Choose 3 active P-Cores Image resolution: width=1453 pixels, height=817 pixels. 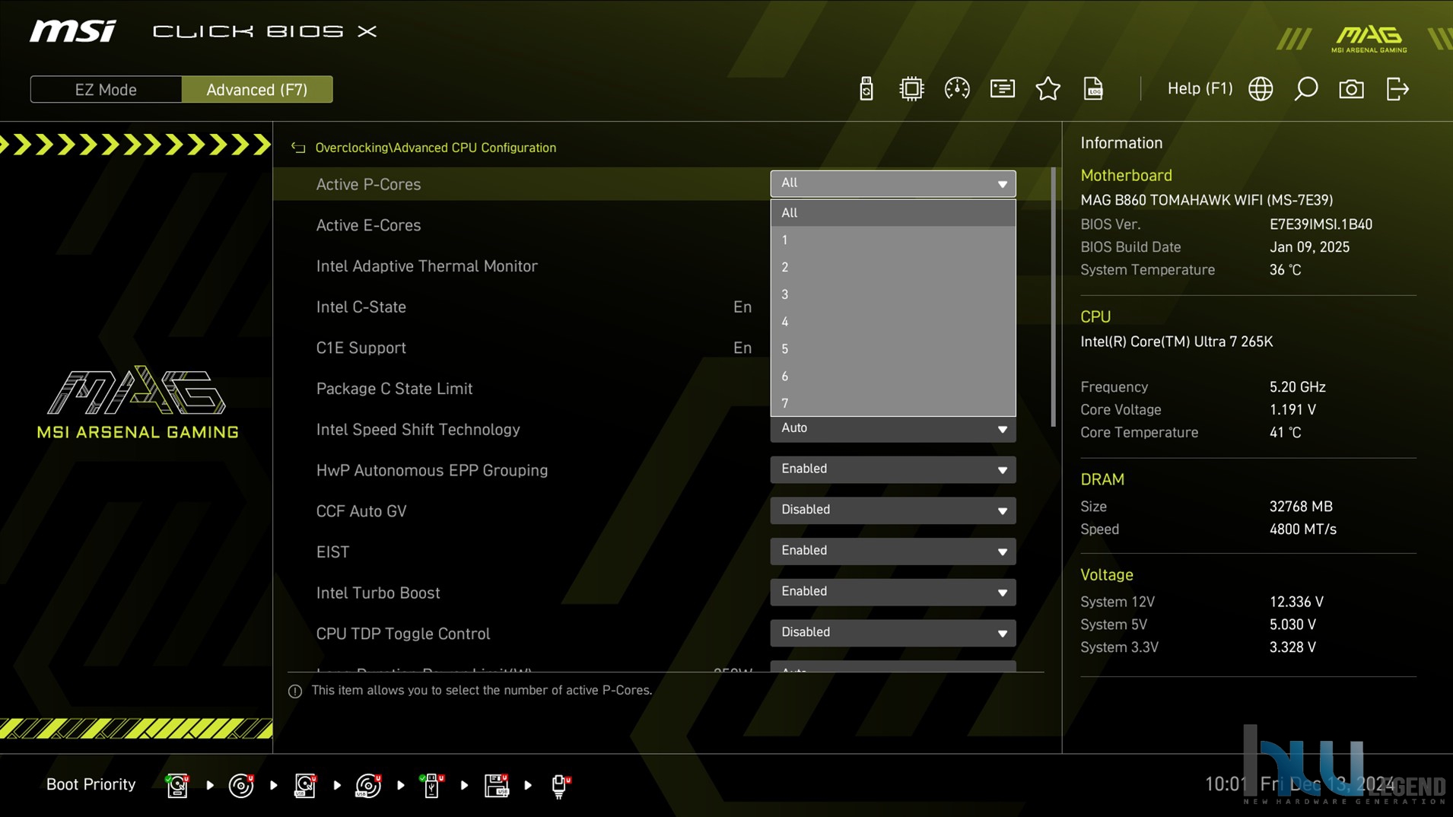point(892,294)
